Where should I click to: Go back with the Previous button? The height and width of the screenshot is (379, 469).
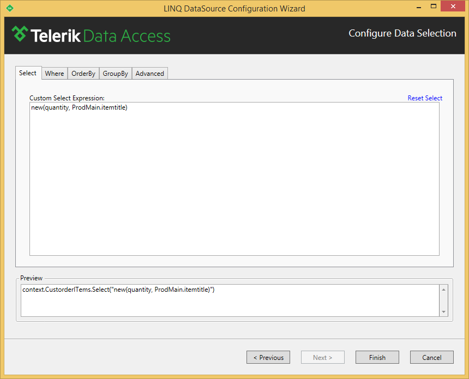pyautogui.click(x=268, y=358)
